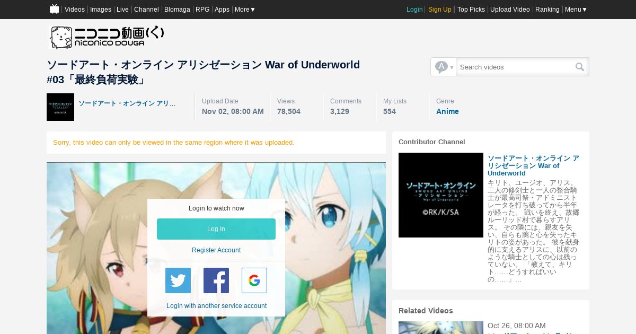Click the related video thumbnail dated Oct 26
Image resolution: width=636 pixels, height=334 pixels.
pyautogui.click(x=441, y=328)
